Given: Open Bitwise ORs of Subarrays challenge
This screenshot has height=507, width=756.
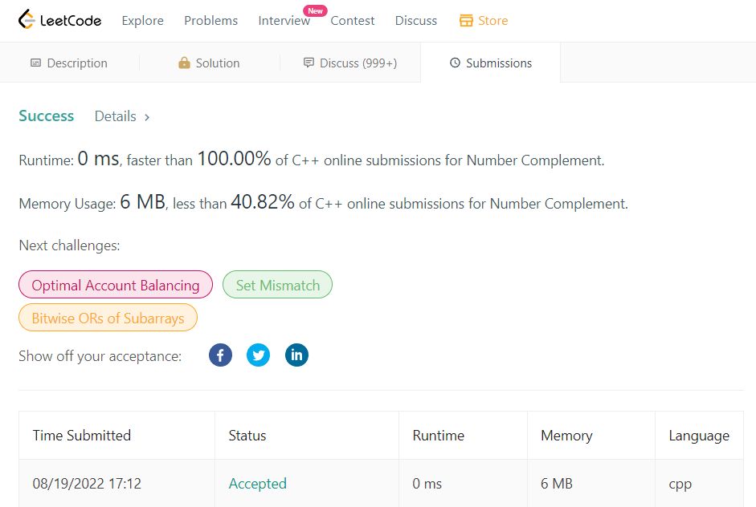Looking at the screenshot, I should (108, 318).
